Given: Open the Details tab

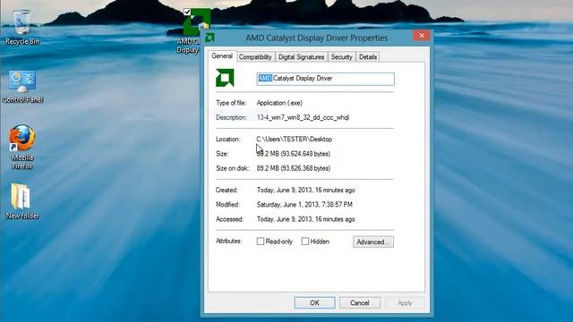Looking at the screenshot, I should (368, 57).
